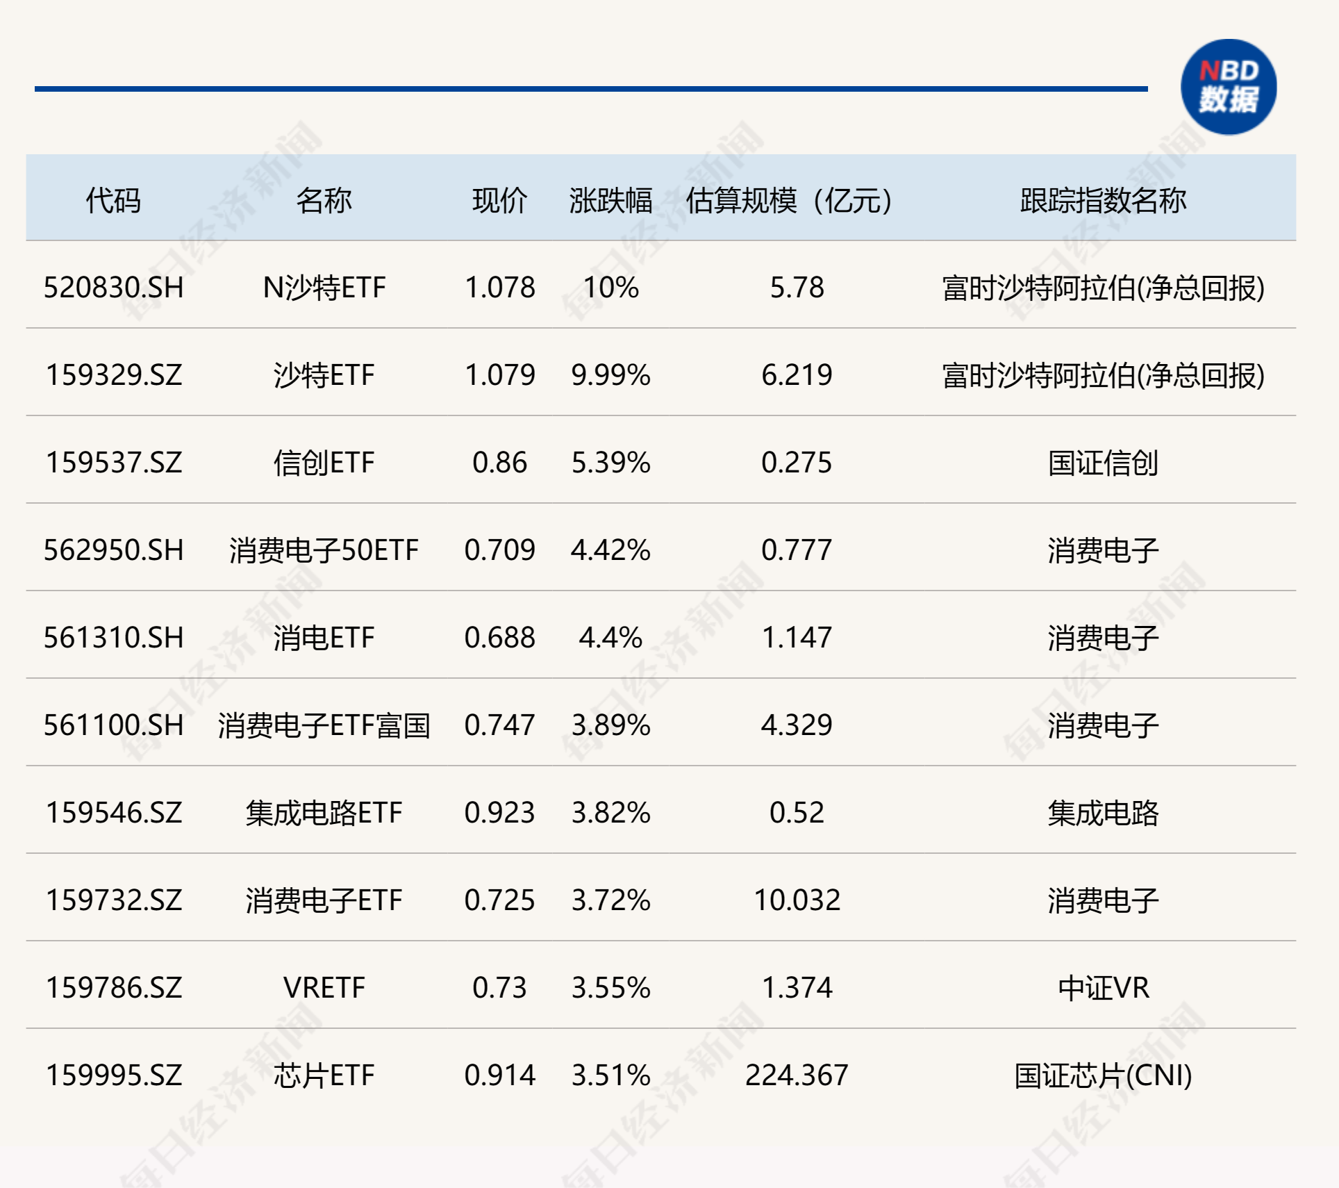Image resolution: width=1339 pixels, height=1188 pixels.
Task: Click the 4.42% change value
Action: 610,550
